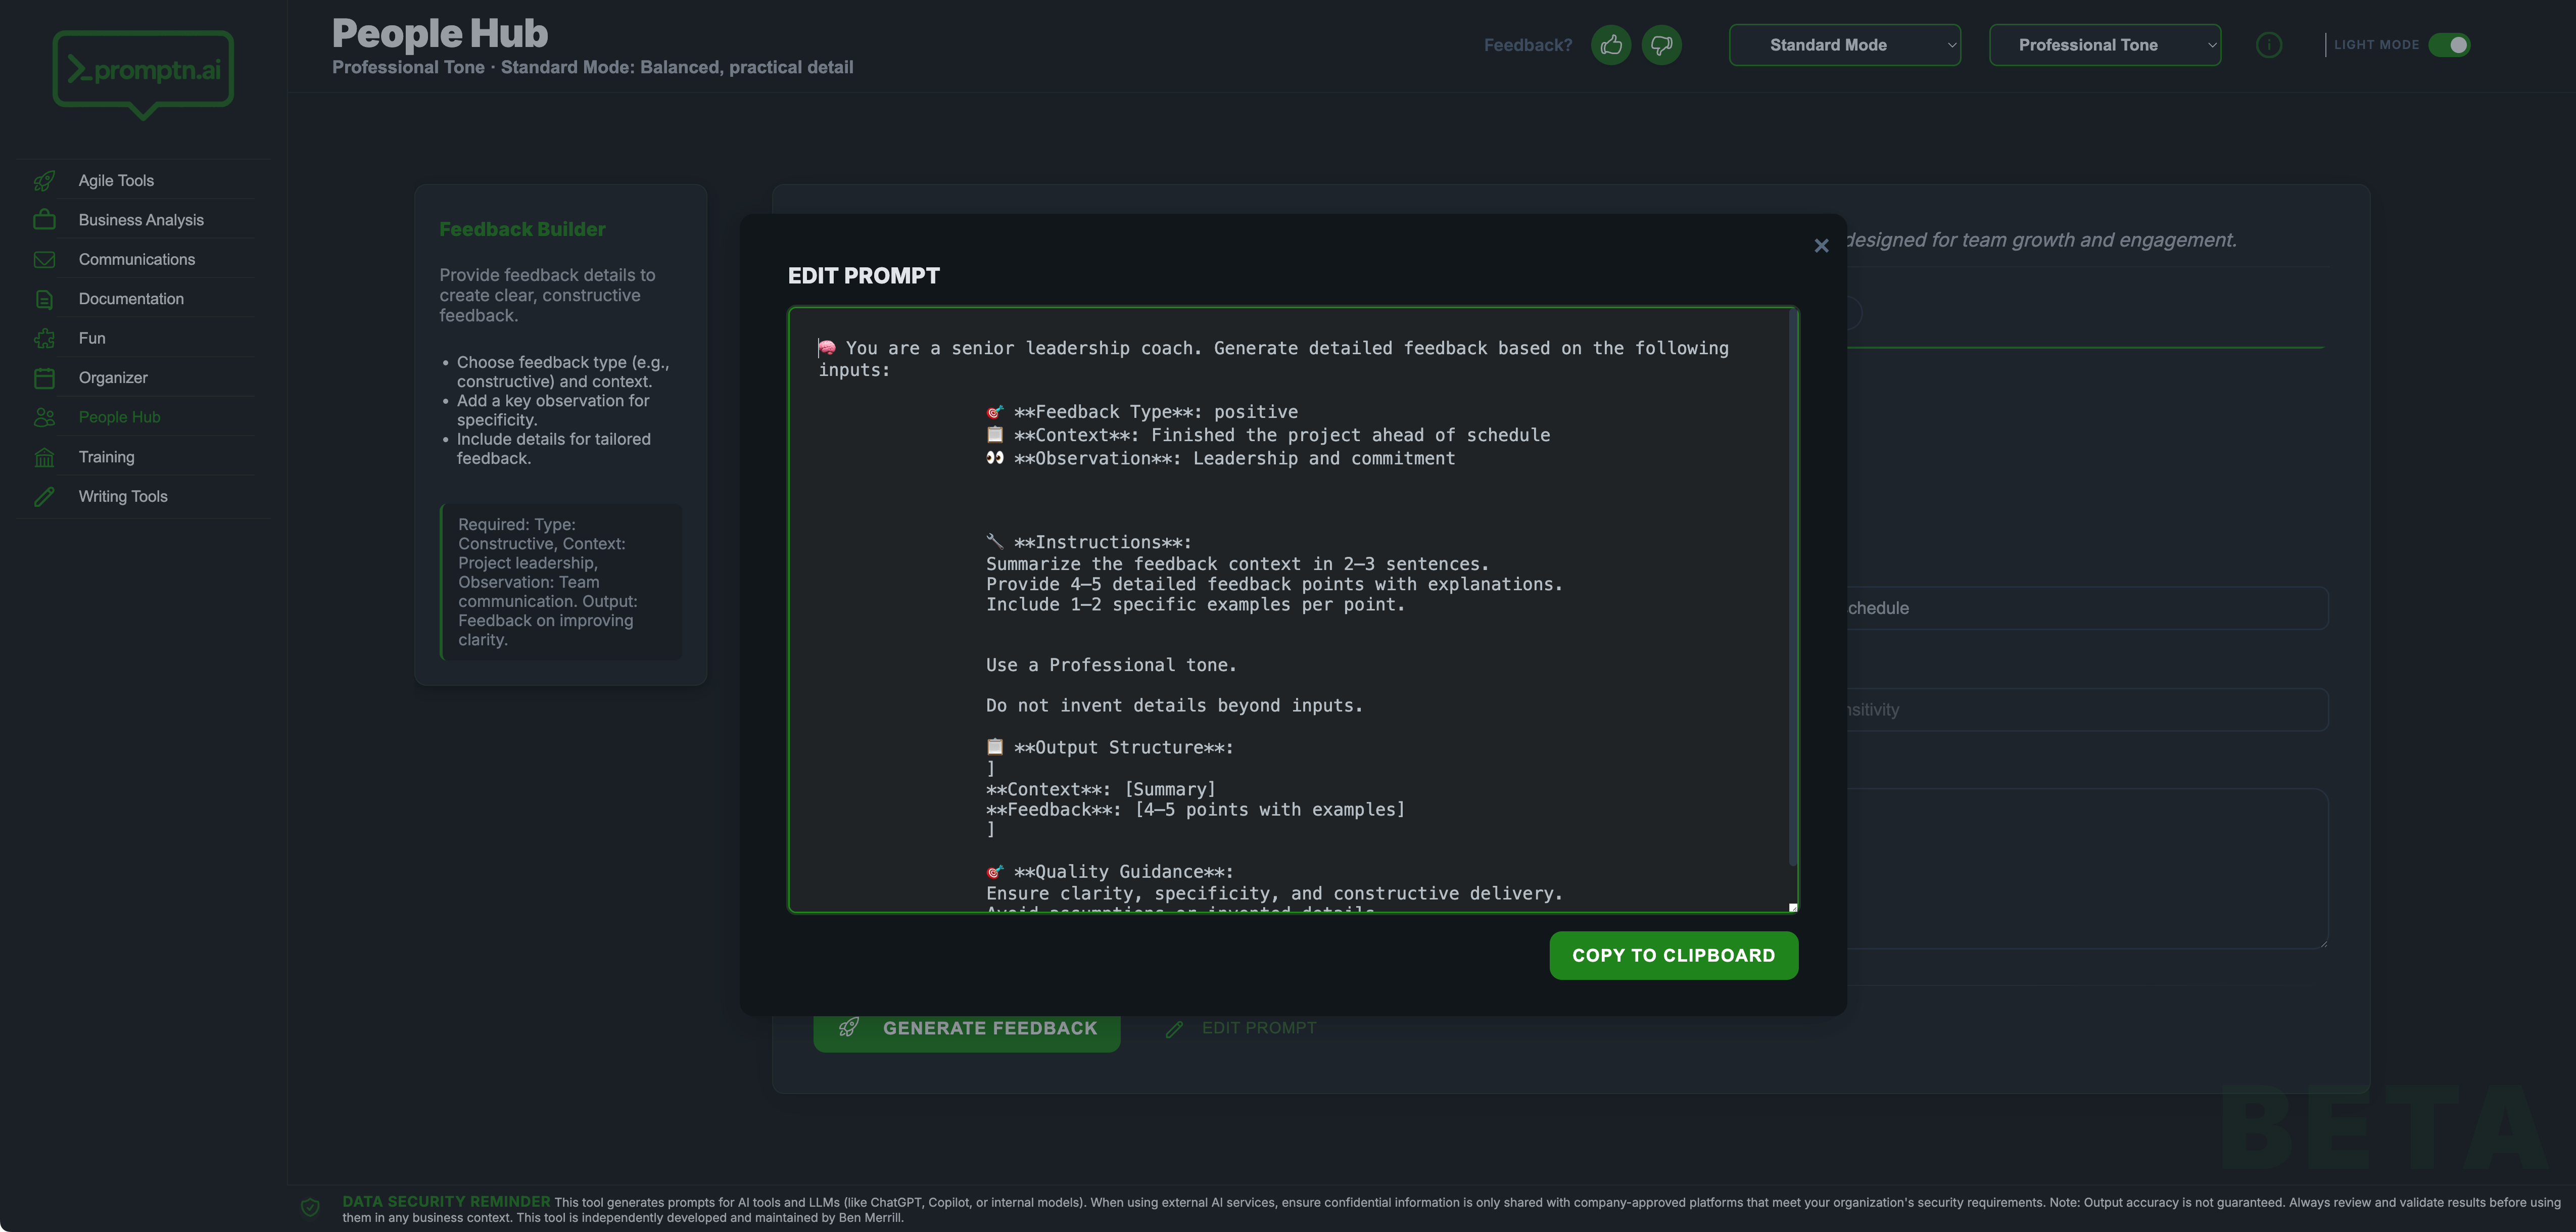Screen dimensions: 2576x1232
Task: Click the Edit Prompt link
Action: tap(1259, 1028)
